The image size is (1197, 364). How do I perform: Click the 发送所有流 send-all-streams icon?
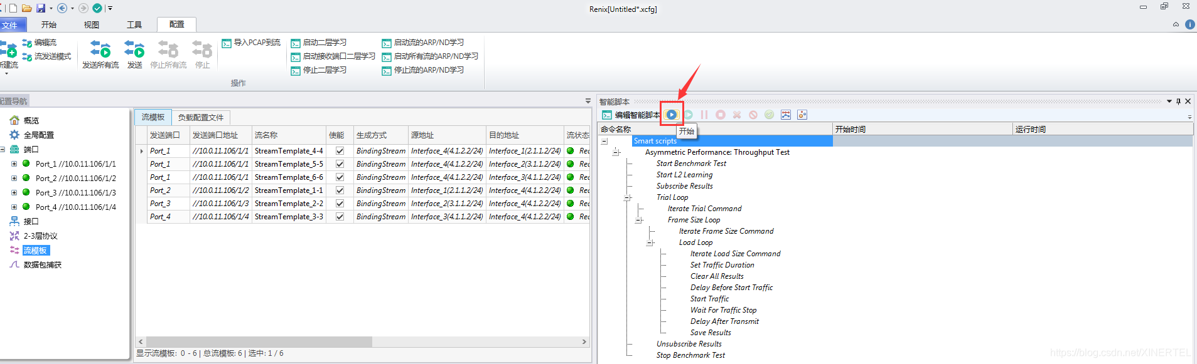coord(100,49)
